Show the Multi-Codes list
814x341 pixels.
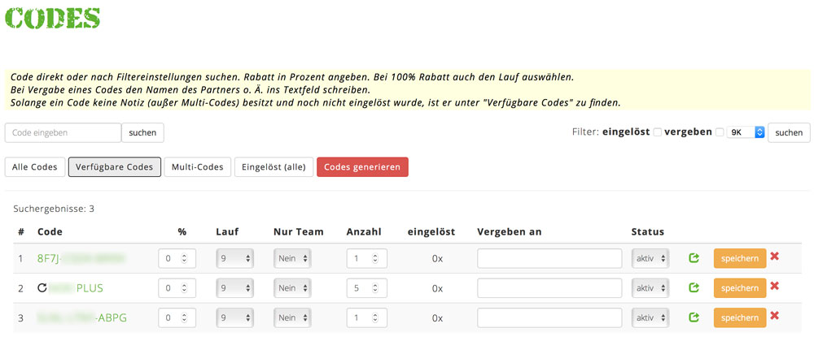click(198, 167)
